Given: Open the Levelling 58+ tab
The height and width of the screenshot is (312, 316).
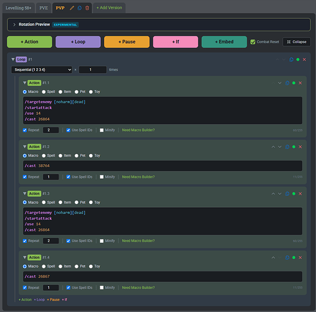Looking at the screenshot, I should [x=19, y=8].
